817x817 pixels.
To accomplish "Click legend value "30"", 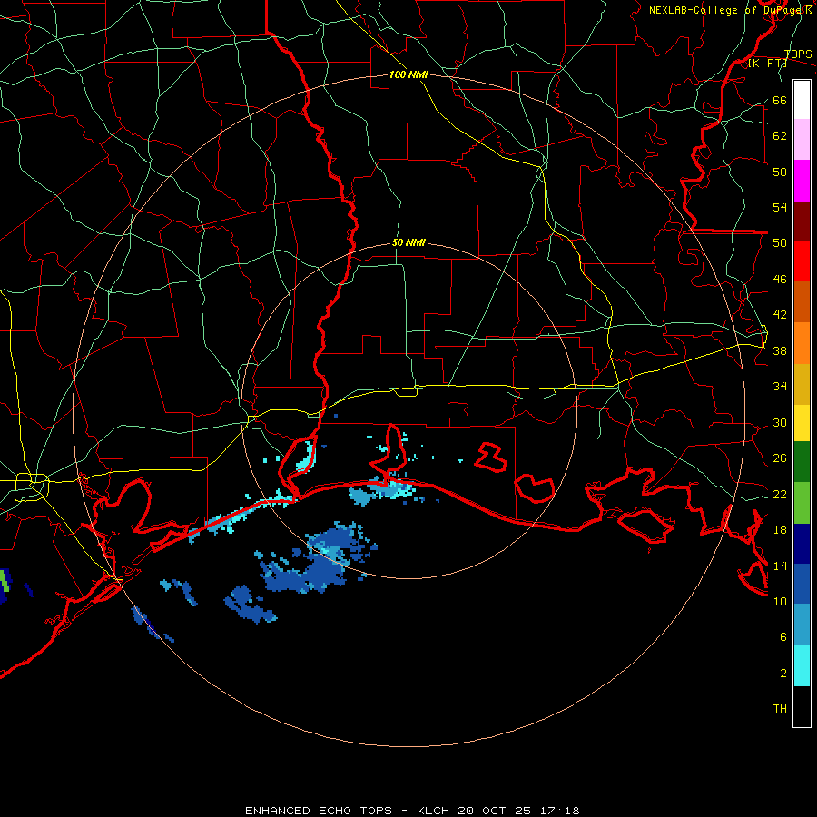I will pyautogui.click(x=780, y=422).
